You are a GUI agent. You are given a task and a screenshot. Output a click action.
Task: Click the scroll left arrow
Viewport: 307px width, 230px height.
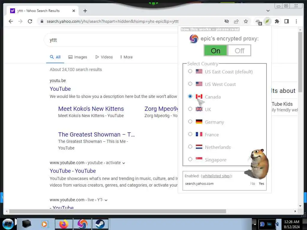tap(7, 211)
